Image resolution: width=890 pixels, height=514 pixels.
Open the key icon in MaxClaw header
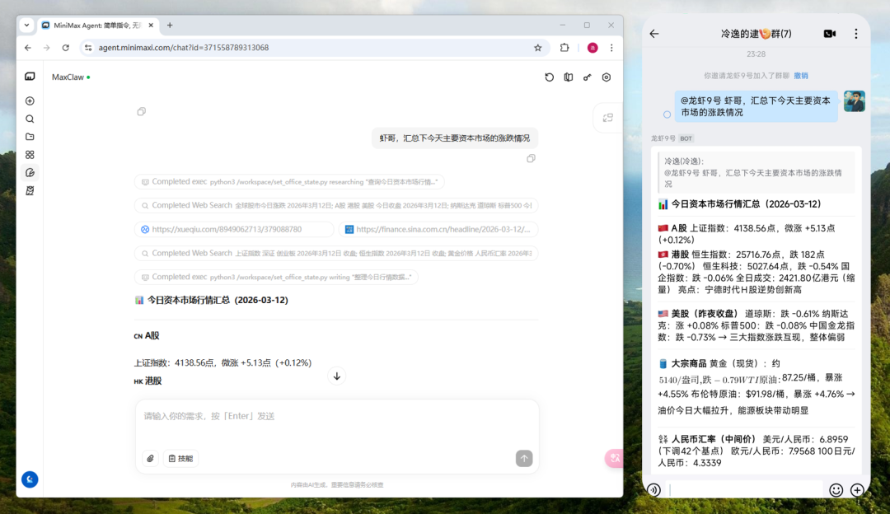(587, 77)
